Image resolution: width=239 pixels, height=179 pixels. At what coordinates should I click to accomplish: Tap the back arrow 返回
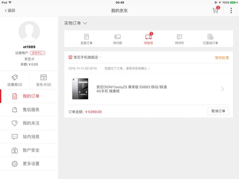tap(10, 11)
